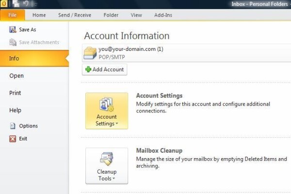The height and width of the screenshot is (194, 291).
Task: Click the Options page icon
Action: click(13, 126)
